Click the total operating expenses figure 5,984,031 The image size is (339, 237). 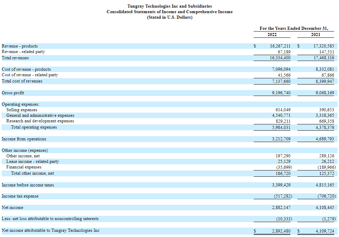pyautogui.click(x=281, y=128)
